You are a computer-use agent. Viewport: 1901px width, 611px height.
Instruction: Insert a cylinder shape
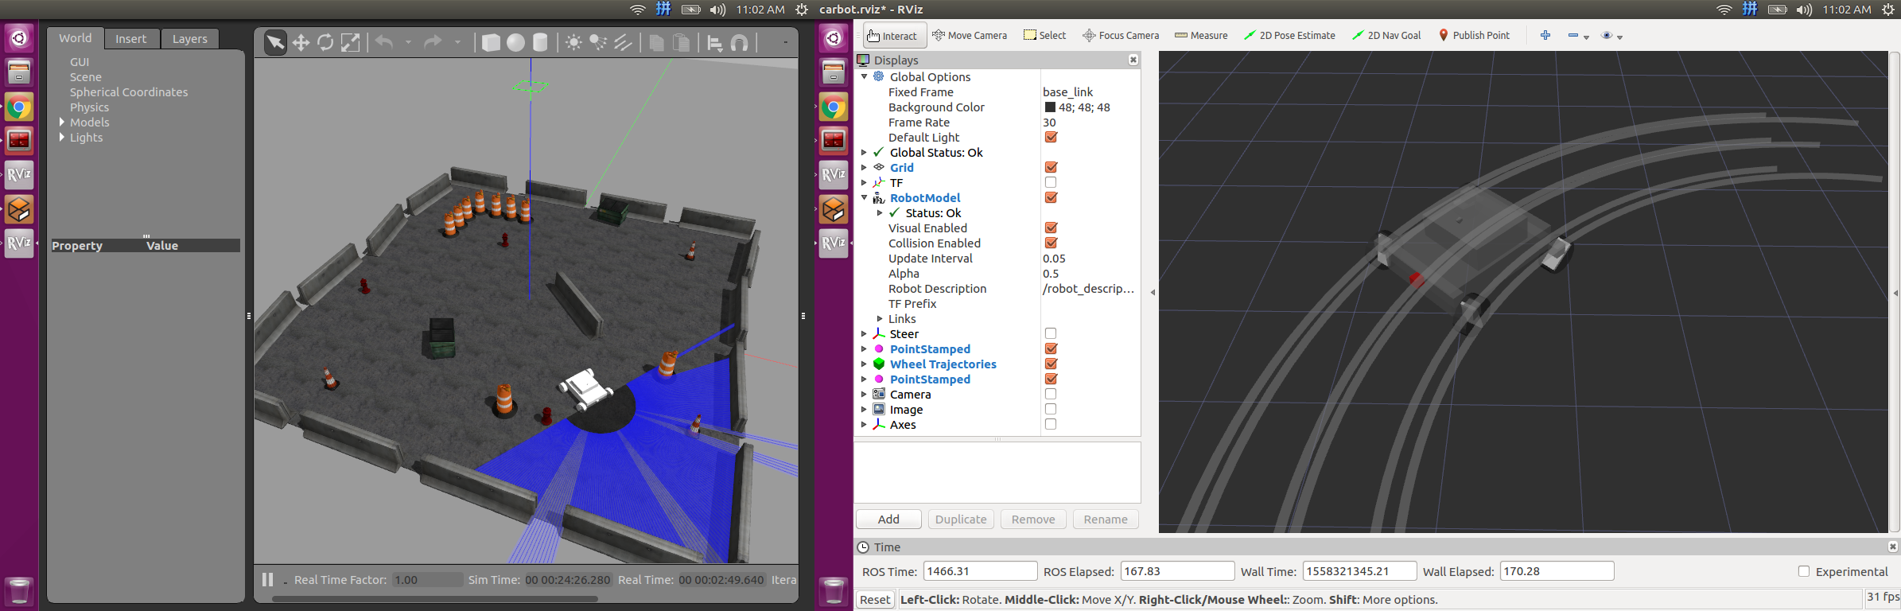click(540, 43)
